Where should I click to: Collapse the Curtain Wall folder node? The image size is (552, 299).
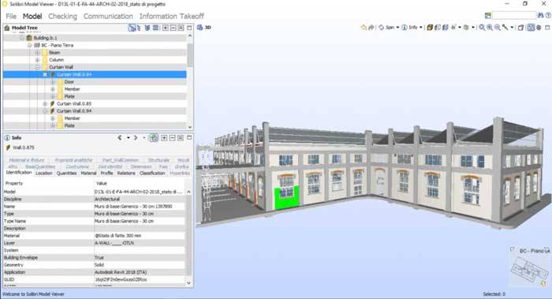pyautogui.click(x=37, y=67)
